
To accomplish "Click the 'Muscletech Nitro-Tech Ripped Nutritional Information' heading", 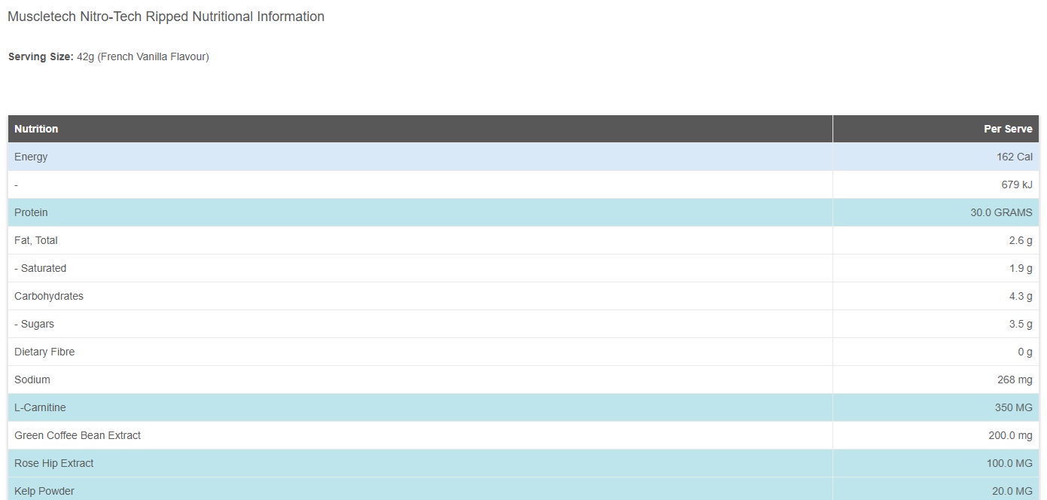I will coord(166,17).
